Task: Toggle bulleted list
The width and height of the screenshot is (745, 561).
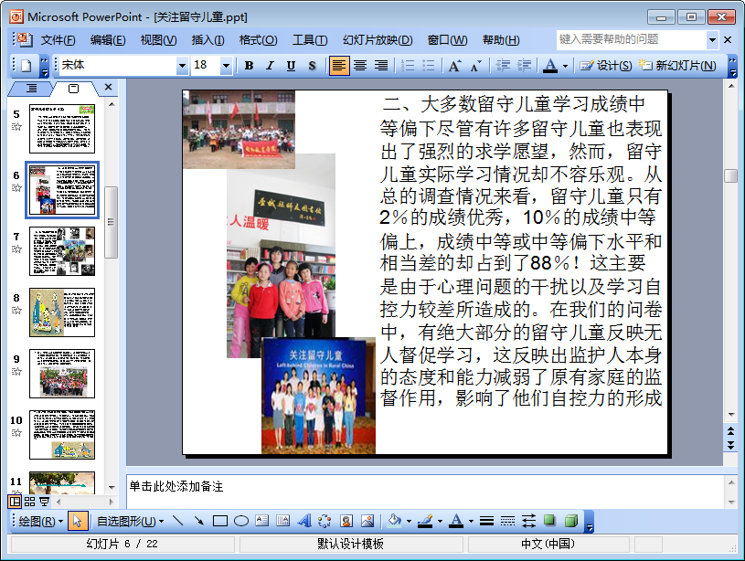Action: [428, 66]
